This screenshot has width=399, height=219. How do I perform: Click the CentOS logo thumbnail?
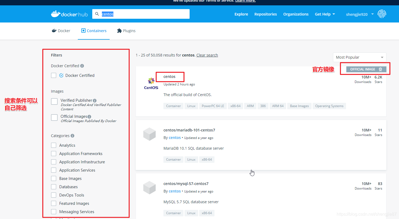(151, 84)
